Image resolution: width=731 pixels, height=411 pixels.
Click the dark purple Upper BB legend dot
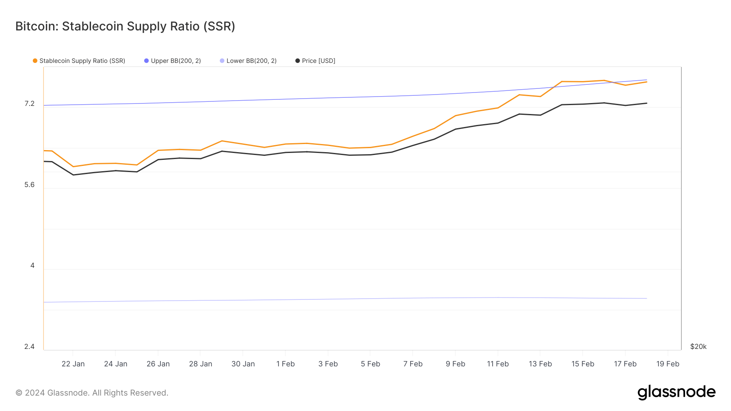tap(147, 61)
